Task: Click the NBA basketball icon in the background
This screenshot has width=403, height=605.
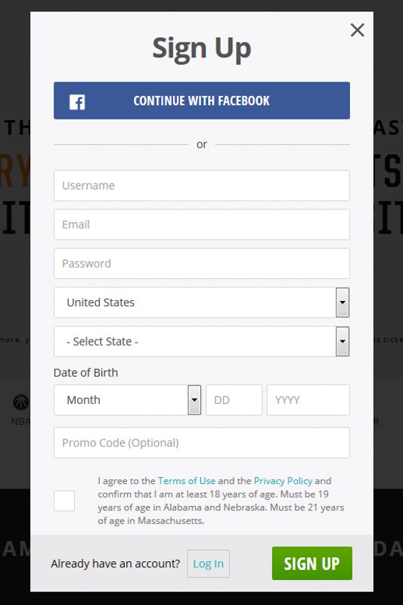Action: click(21, 402)
